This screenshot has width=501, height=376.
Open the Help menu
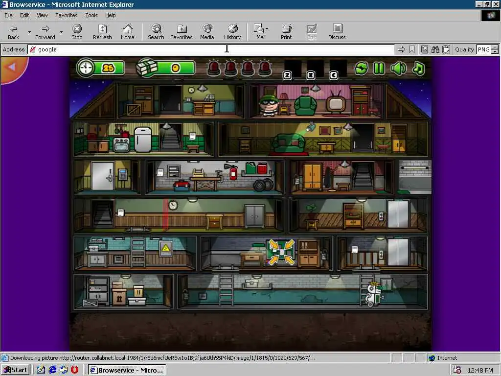click(x=110, y=15)
